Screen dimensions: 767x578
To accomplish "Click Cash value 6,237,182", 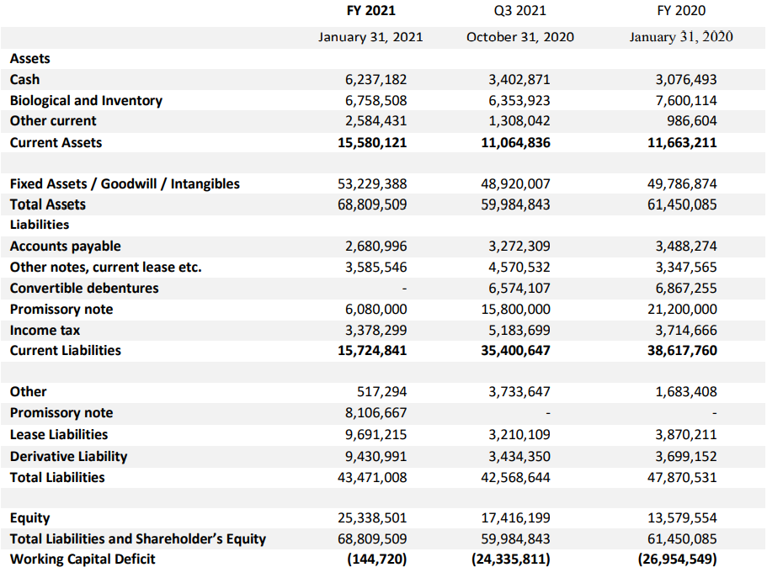I will (376, 79).
